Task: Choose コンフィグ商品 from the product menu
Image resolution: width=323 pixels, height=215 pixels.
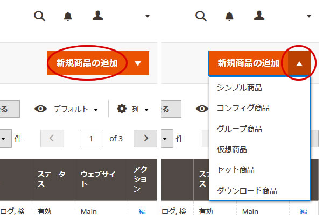Action: (x=242, y=108)
